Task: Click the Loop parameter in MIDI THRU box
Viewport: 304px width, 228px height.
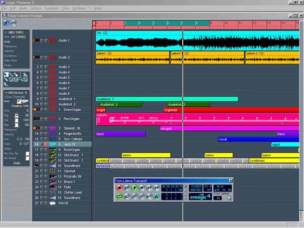Action: tap(7, 42)
